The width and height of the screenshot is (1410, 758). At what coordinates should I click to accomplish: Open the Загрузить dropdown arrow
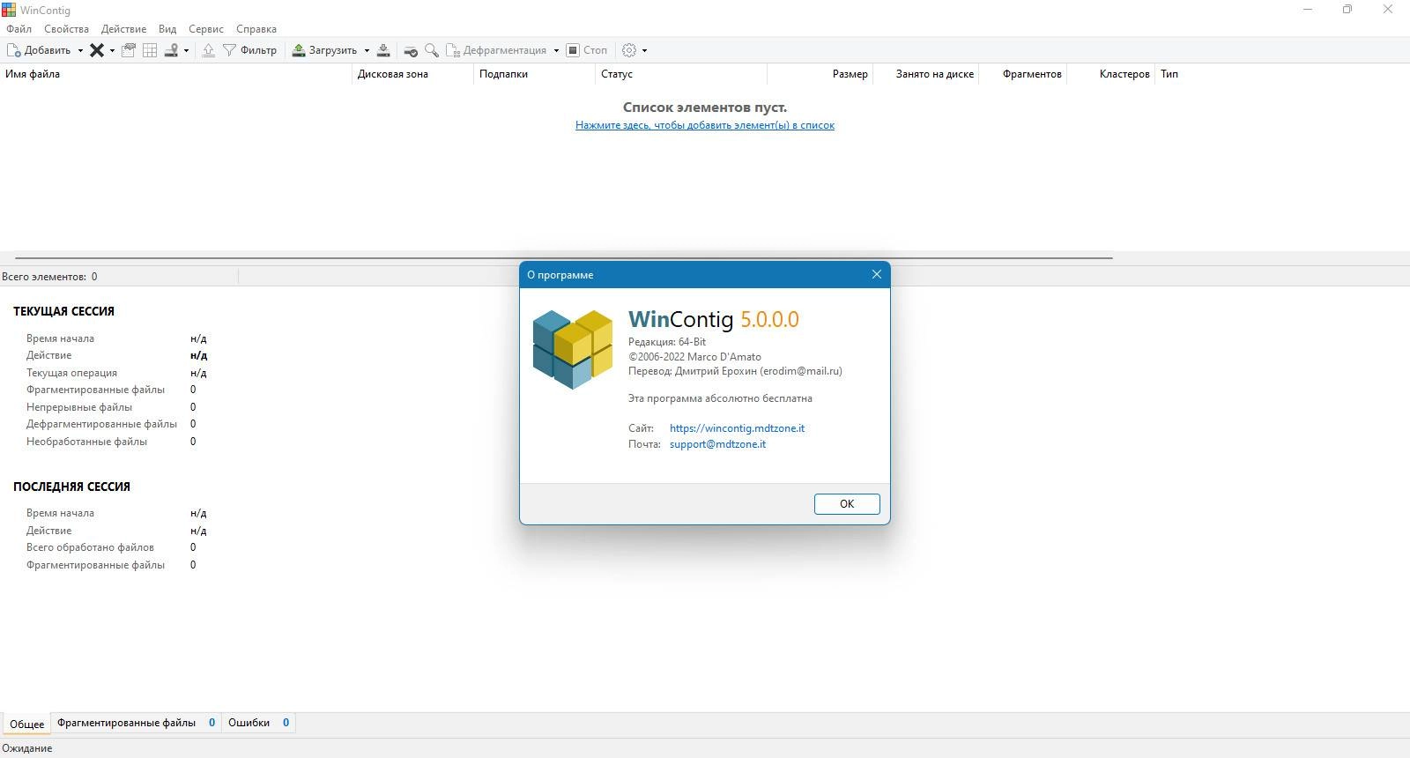(x=367, y=50)
